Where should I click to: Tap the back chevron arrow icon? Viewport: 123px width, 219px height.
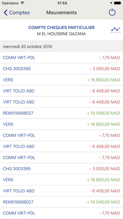[x=5, y=13]
